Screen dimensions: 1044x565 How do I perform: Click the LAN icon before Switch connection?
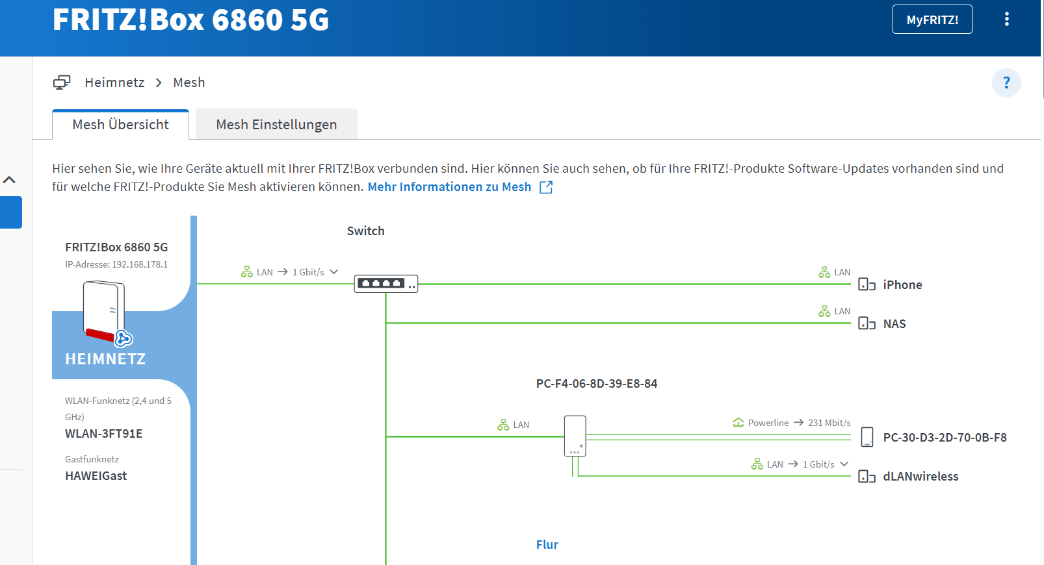[x=247, y=272]
